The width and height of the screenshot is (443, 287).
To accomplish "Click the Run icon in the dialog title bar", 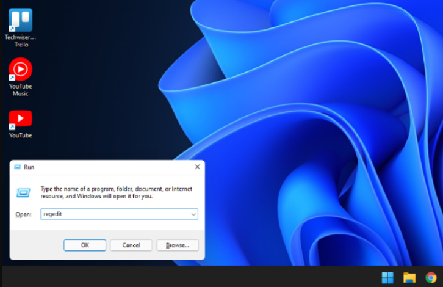I will click(x=18, y=167).
